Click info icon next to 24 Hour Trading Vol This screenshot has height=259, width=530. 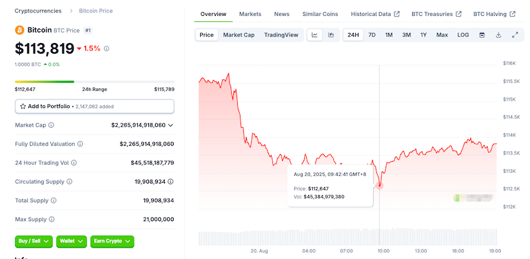[x=74, y=163]
